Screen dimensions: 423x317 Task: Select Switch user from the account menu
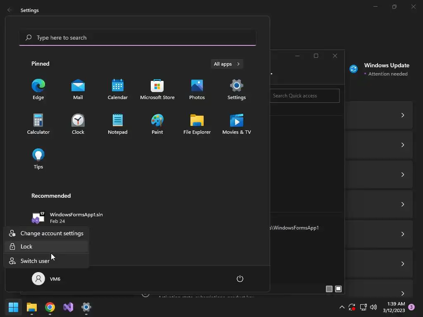(46, 261)
